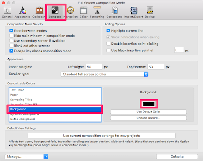Close the preferences window
This screenshot has width=203, height=161.
[4, 3]
